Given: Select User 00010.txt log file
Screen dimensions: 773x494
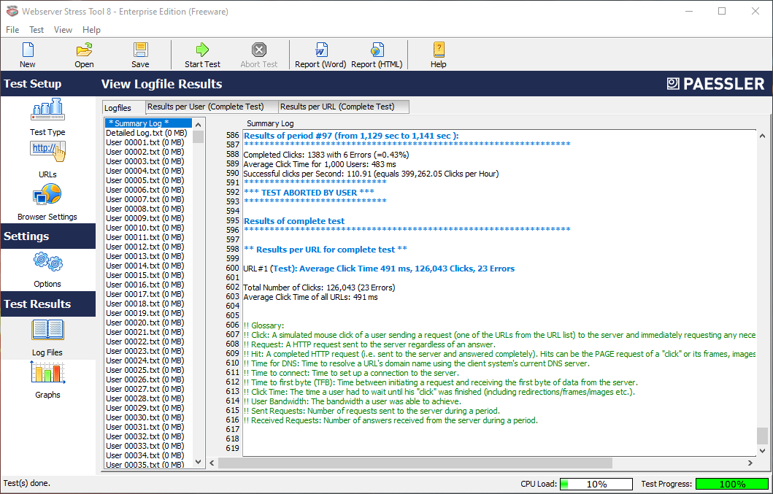Looking at the screenshot, I should [145, 228].
